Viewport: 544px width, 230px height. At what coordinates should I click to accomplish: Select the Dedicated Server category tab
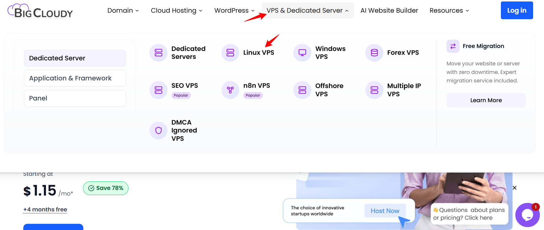point(75,58)
